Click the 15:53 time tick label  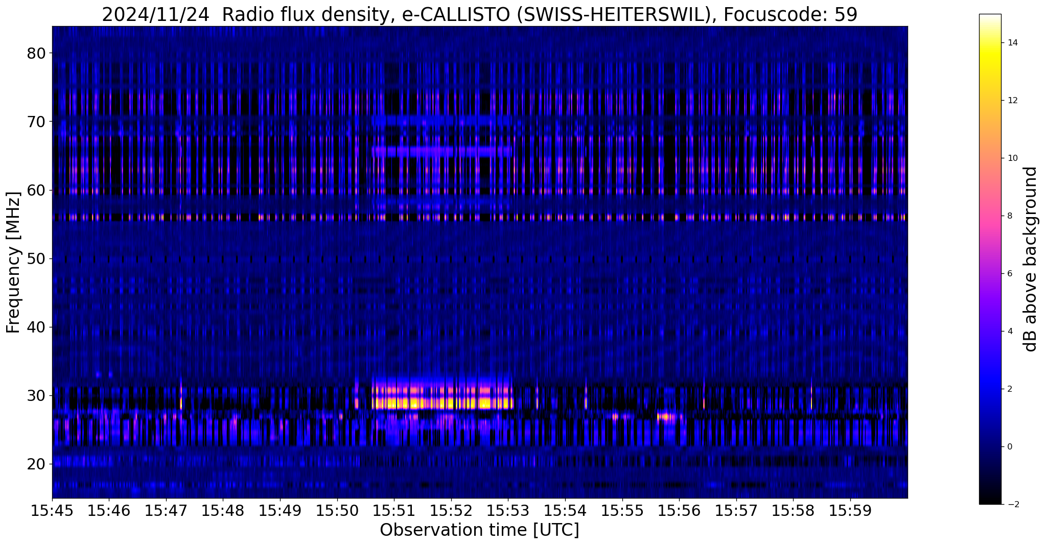coord(508,510)
